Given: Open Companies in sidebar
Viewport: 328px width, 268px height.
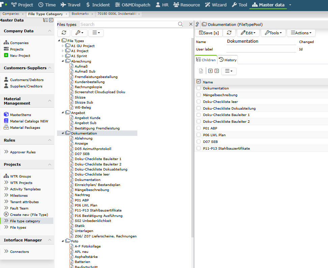Looking at the screenshot, I should (16, 43).
